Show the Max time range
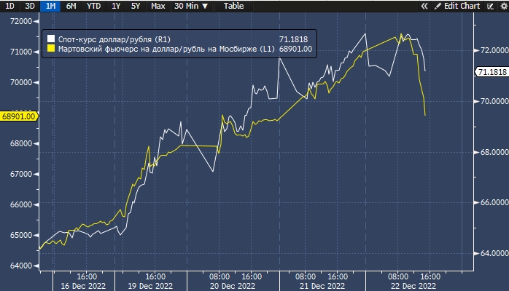This screenshot has width=509, height=291. (x=158, y=6)
